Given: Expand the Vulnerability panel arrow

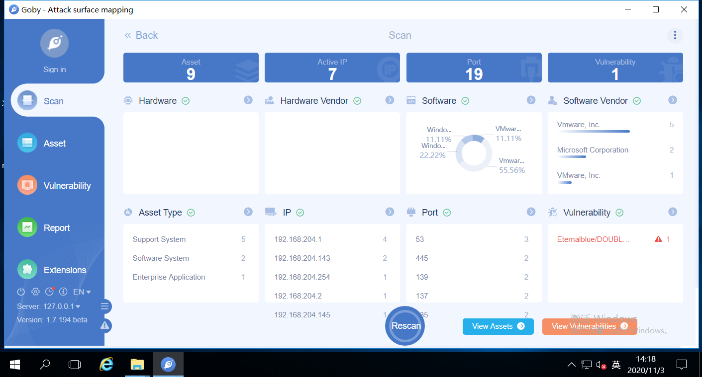Looking at the screenshot, I should coord(673,212).
